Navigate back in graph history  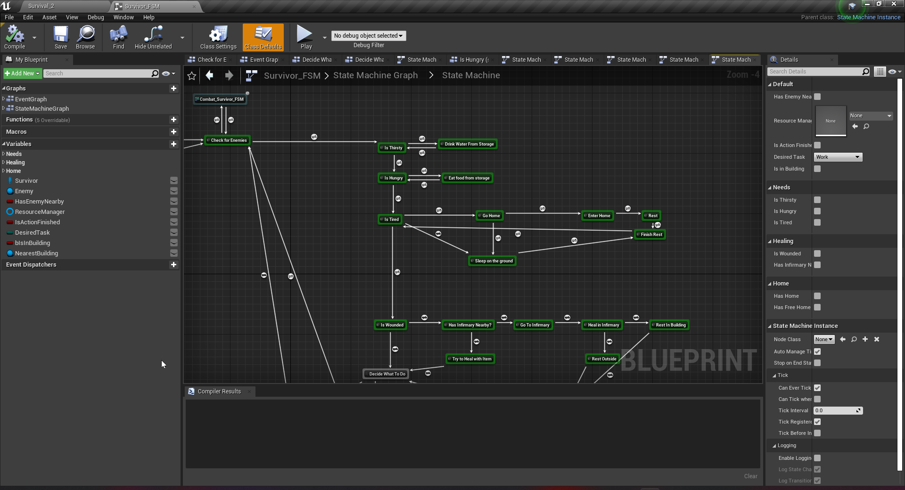[x=210, y=75]
